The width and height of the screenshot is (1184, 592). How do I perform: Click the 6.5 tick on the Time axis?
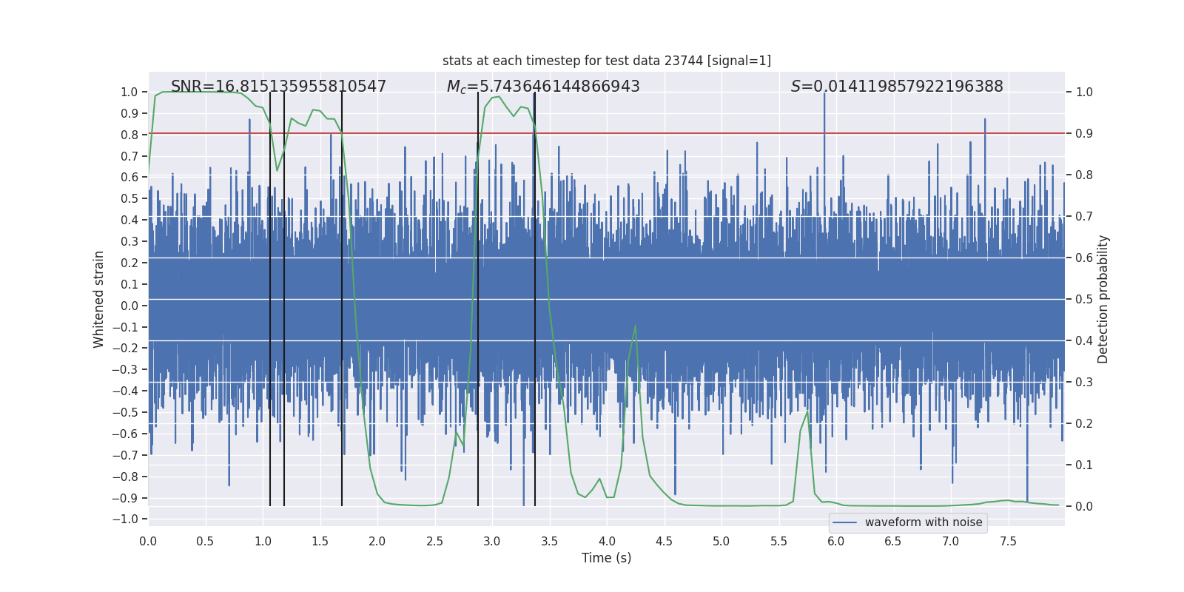pyautogui.click(x=893, y=541)
